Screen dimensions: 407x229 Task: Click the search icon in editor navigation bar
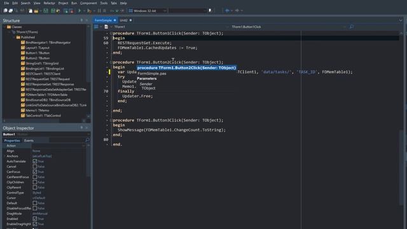[352, 27]
